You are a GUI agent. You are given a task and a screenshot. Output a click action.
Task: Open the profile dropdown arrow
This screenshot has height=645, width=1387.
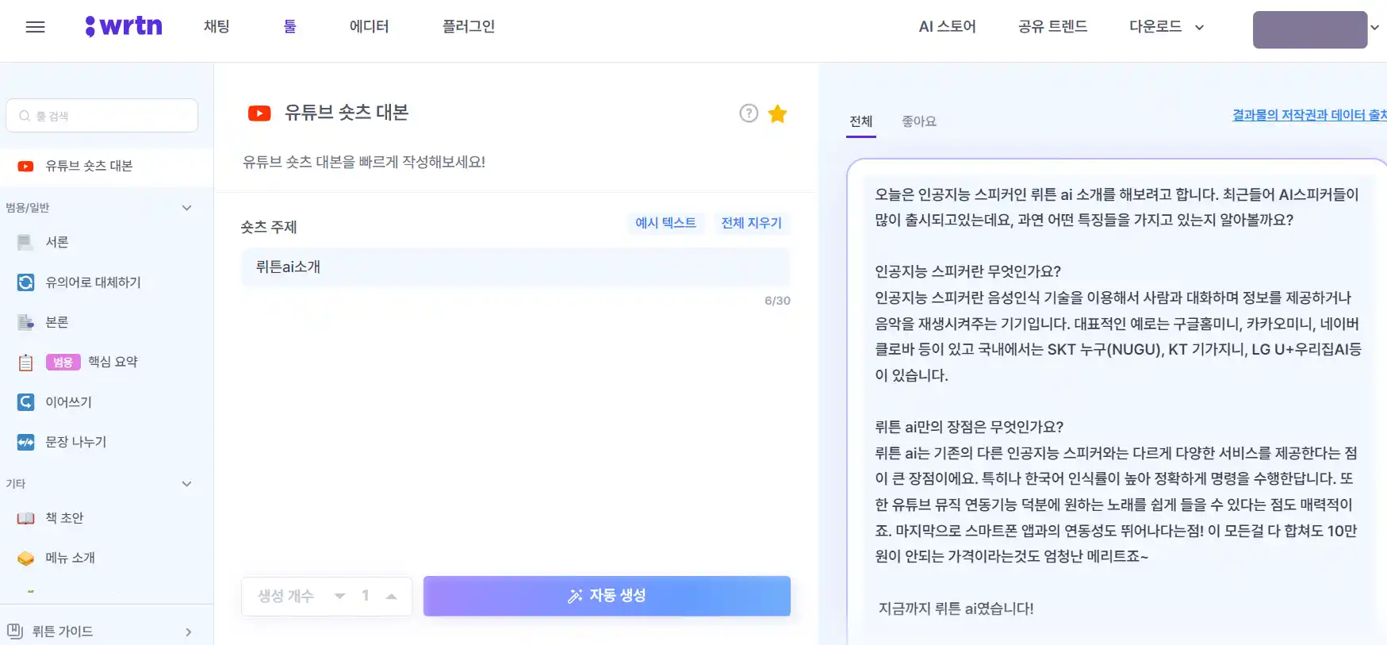(1375, 27)
